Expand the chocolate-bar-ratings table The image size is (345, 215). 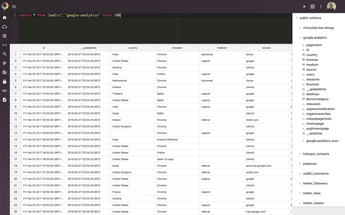point(300,28)
